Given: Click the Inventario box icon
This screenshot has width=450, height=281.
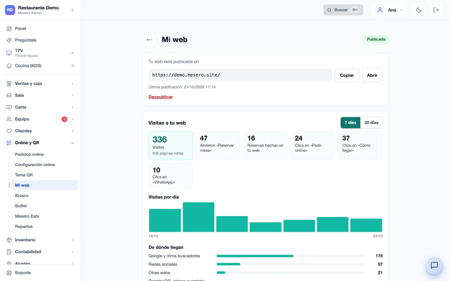Looking at the screenshot, I should pyautogui.click(x=9, y=240).
